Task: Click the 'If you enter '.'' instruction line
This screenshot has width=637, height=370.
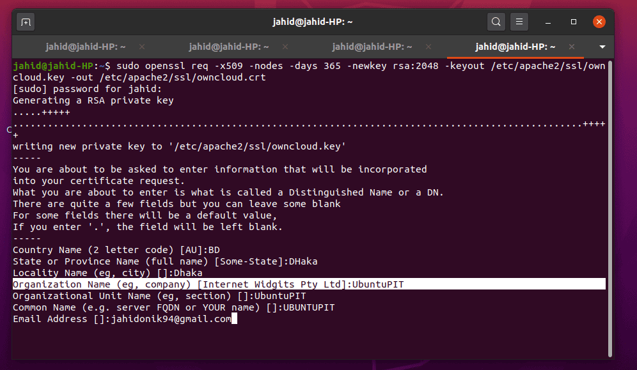Action: point(148,227)
